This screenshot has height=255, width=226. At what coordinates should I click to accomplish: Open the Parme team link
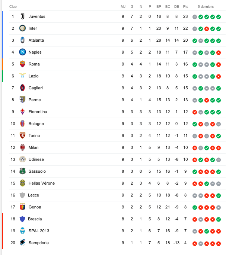pos(35,100)
